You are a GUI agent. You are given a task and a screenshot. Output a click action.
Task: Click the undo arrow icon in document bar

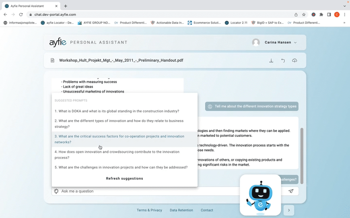pos(283,61)
